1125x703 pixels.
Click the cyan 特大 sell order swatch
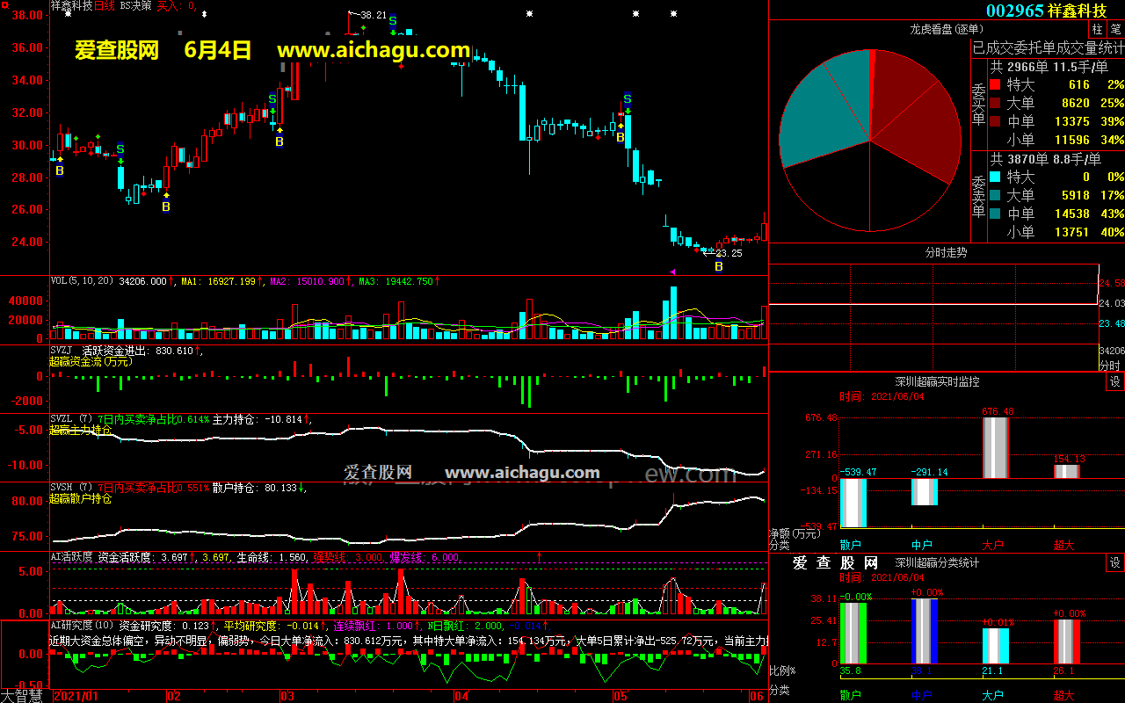click(x=995, y=178)
